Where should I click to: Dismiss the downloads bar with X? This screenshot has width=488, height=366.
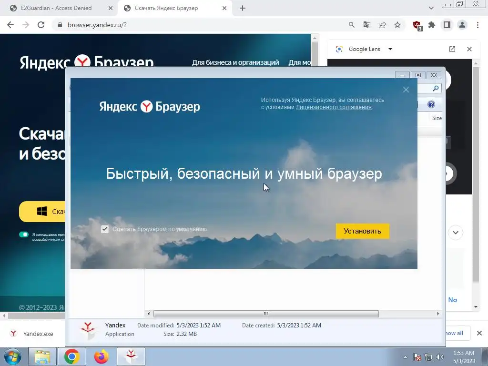pos(479,333)
